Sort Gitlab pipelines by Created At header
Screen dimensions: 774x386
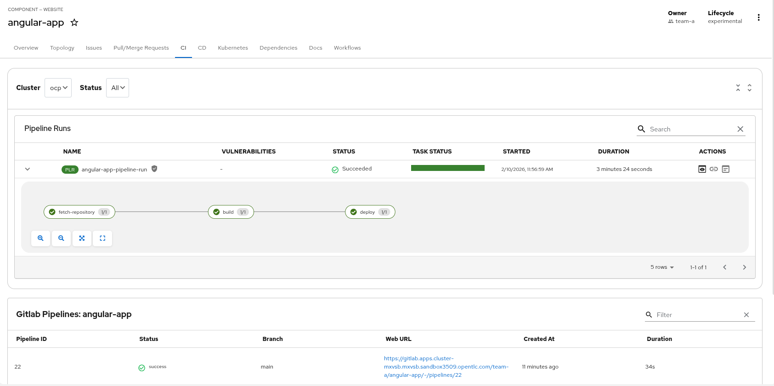point(539,339)
